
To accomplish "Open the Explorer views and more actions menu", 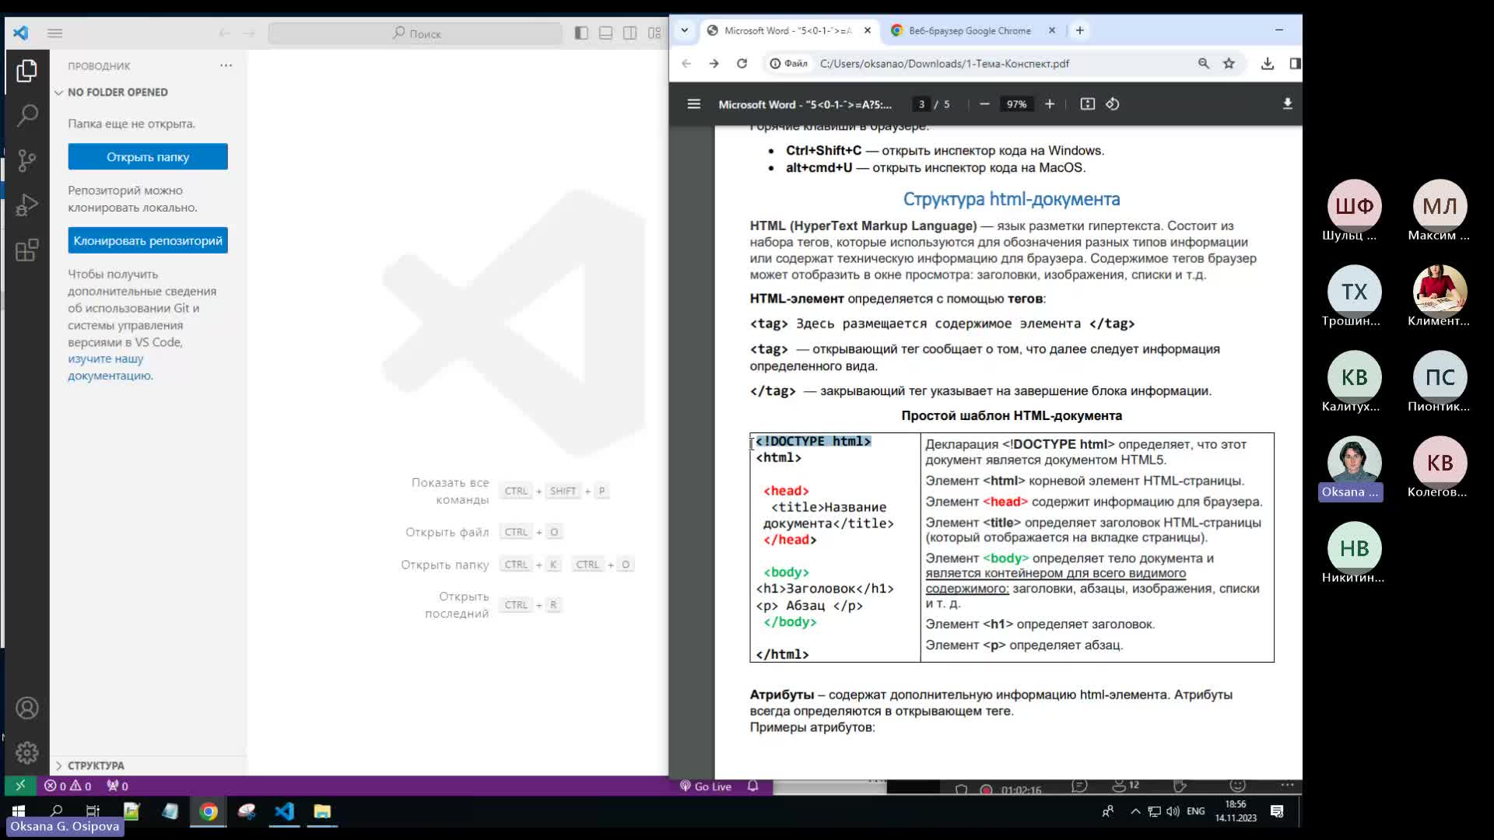I will pos(226,65).
